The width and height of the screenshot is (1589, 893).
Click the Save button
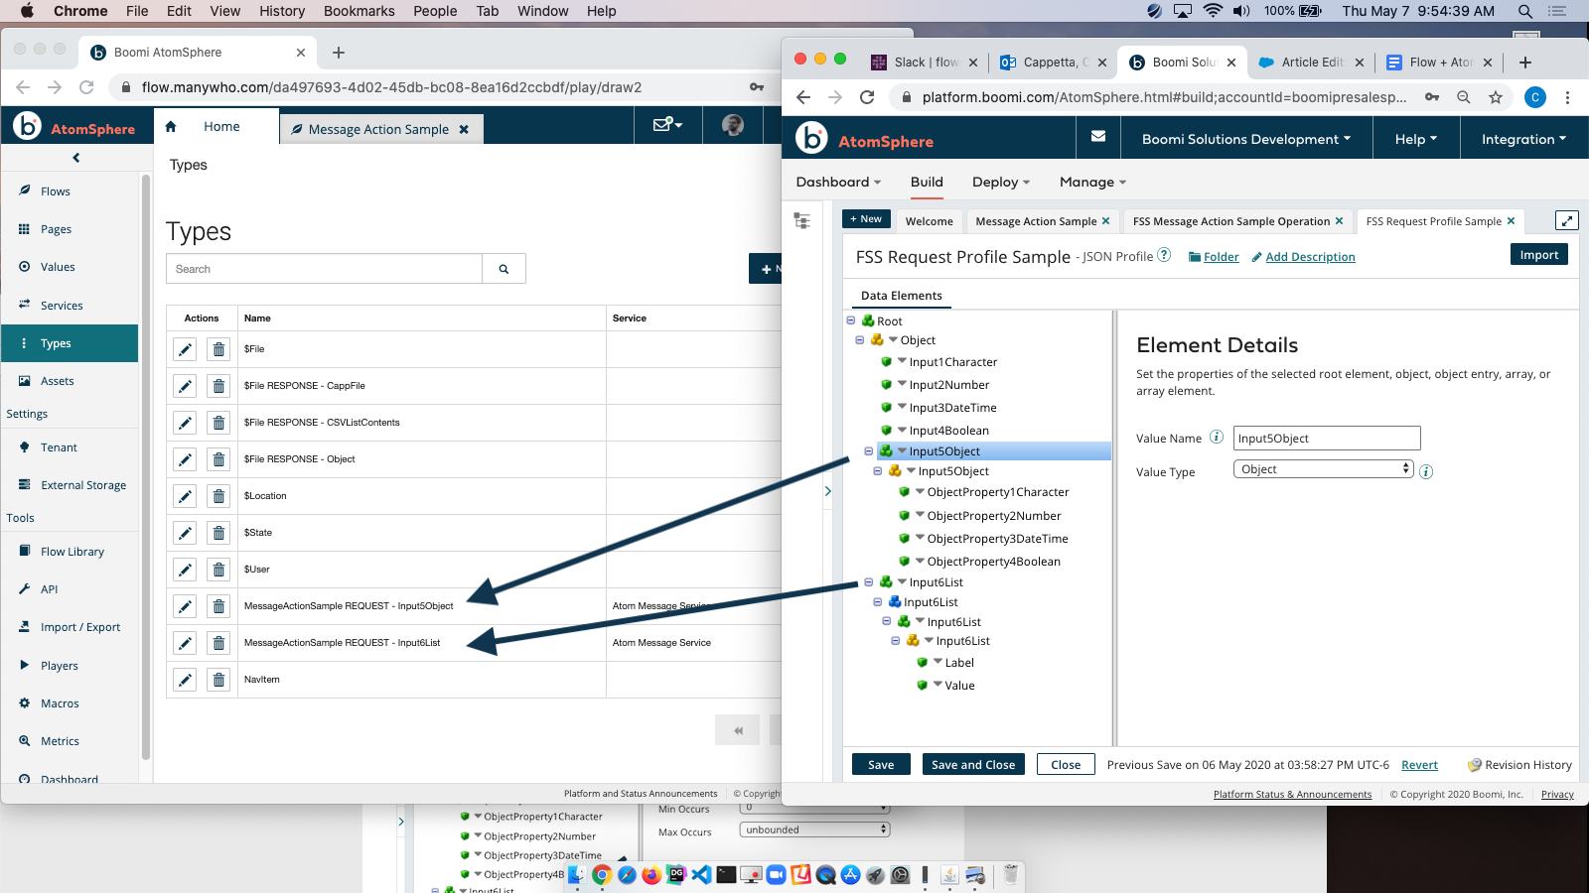click(x=881, y=765)
